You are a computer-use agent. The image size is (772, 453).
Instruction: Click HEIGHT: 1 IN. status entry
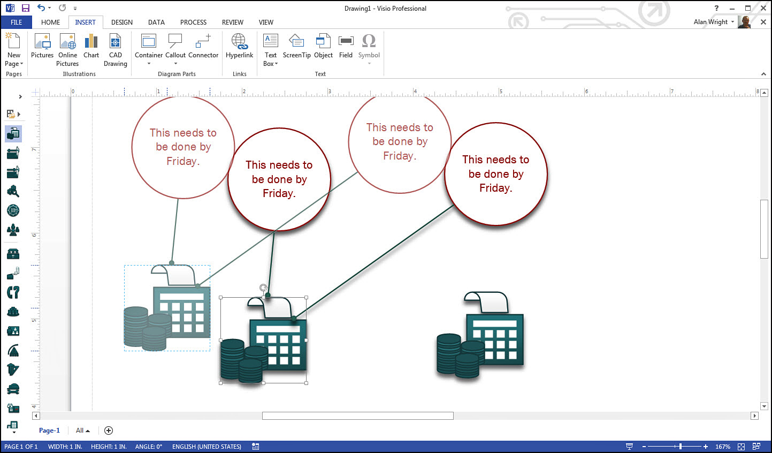point(109,447)
